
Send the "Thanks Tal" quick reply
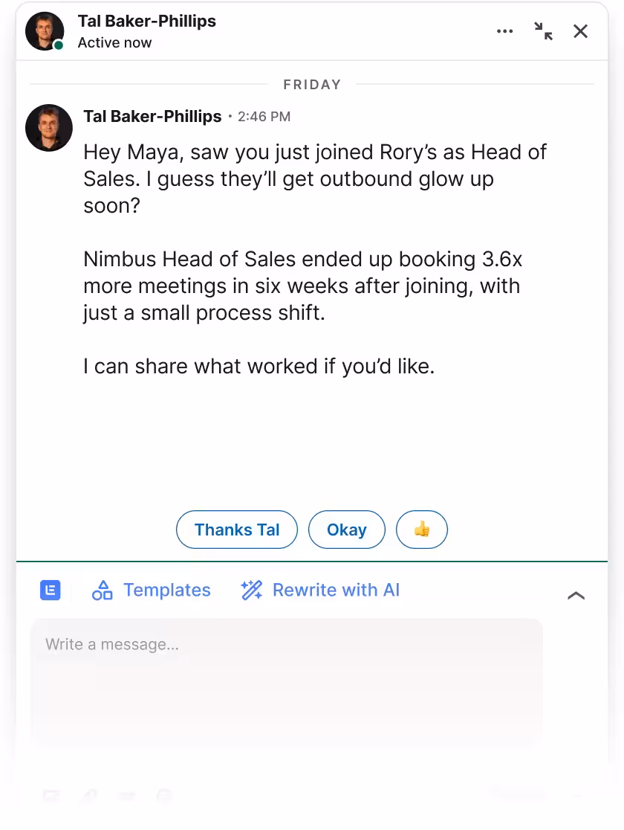tap(237, 530)
